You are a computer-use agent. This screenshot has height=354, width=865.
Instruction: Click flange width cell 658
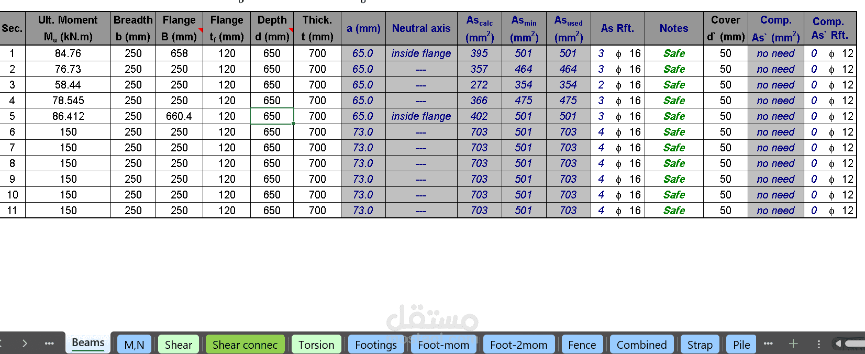(179, 53)
